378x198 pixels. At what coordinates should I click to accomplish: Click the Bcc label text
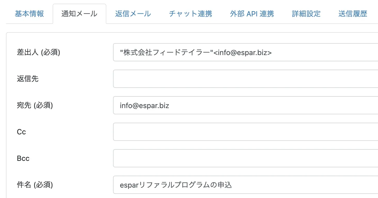[23, 159]
